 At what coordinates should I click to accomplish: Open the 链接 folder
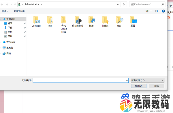click(91, 22)
